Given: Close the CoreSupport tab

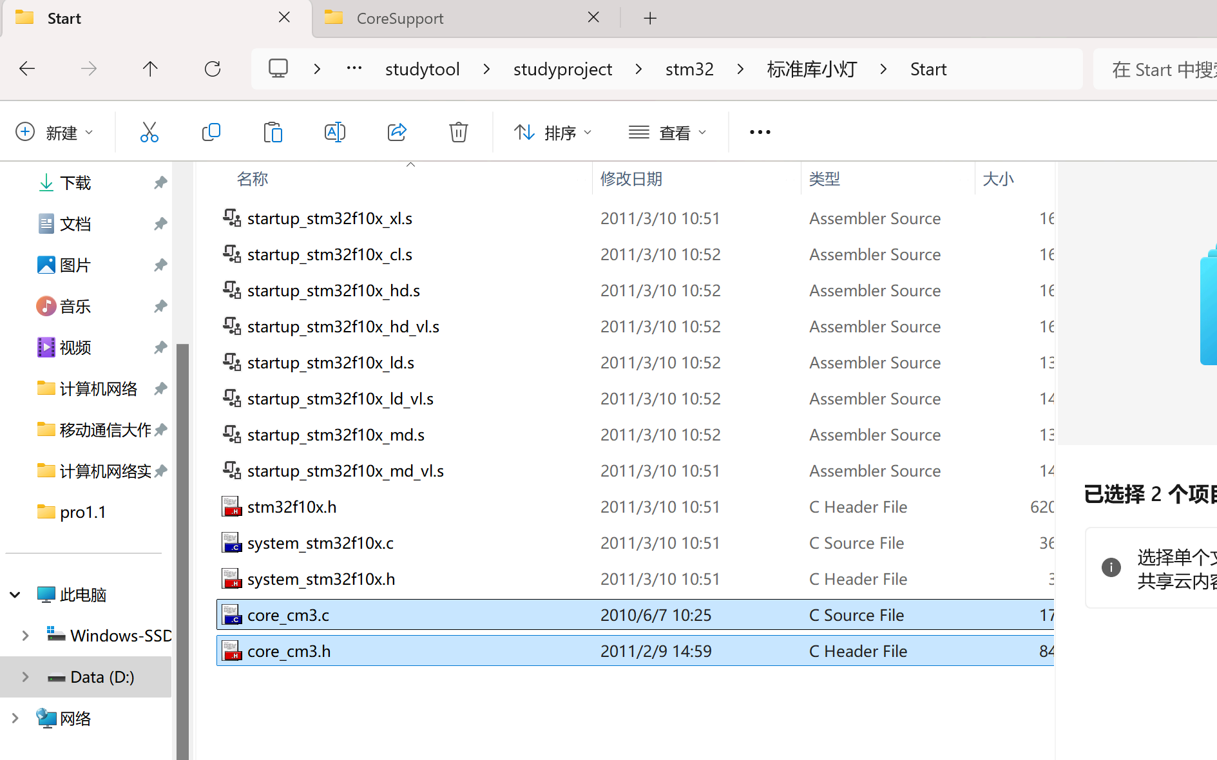Looking at the screenshot, I should [x=594, y=17].
